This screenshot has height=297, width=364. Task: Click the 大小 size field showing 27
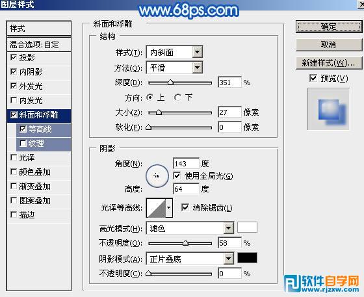pos(229,112)
